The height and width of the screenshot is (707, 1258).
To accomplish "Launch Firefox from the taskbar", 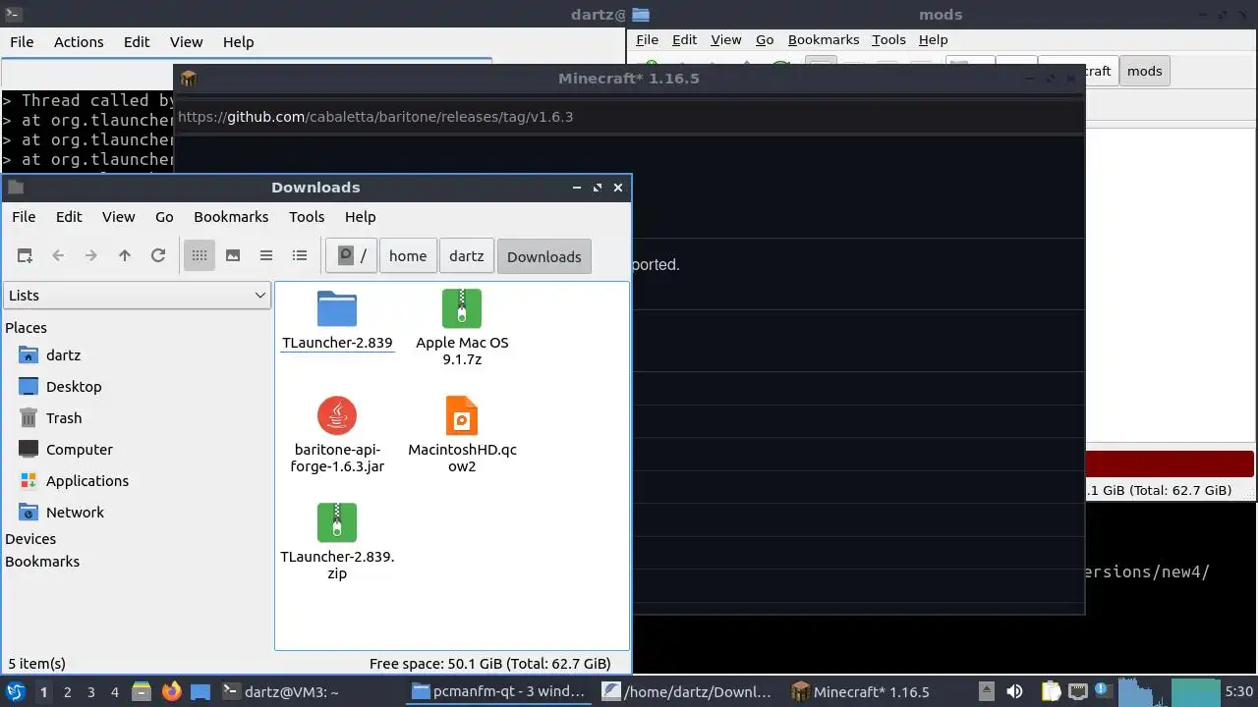I will coord(172,691).
